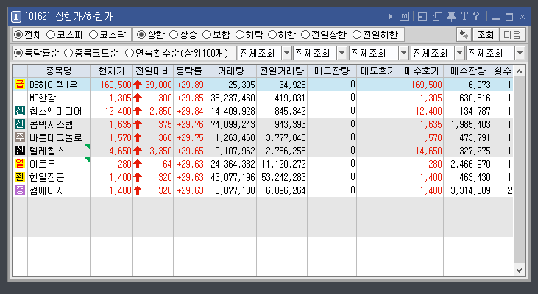Image resolution: width=538 pixels, height=294 pixels.
Task: Select the 전체 market radio button
Action: click(x=18, y=35)
